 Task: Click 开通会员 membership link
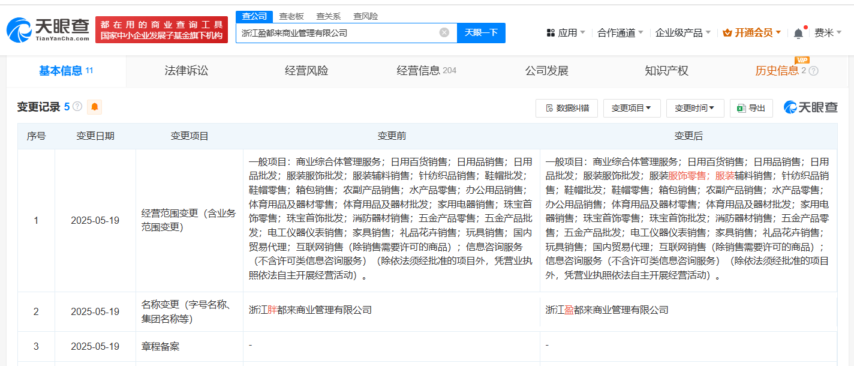click(752, 33)
